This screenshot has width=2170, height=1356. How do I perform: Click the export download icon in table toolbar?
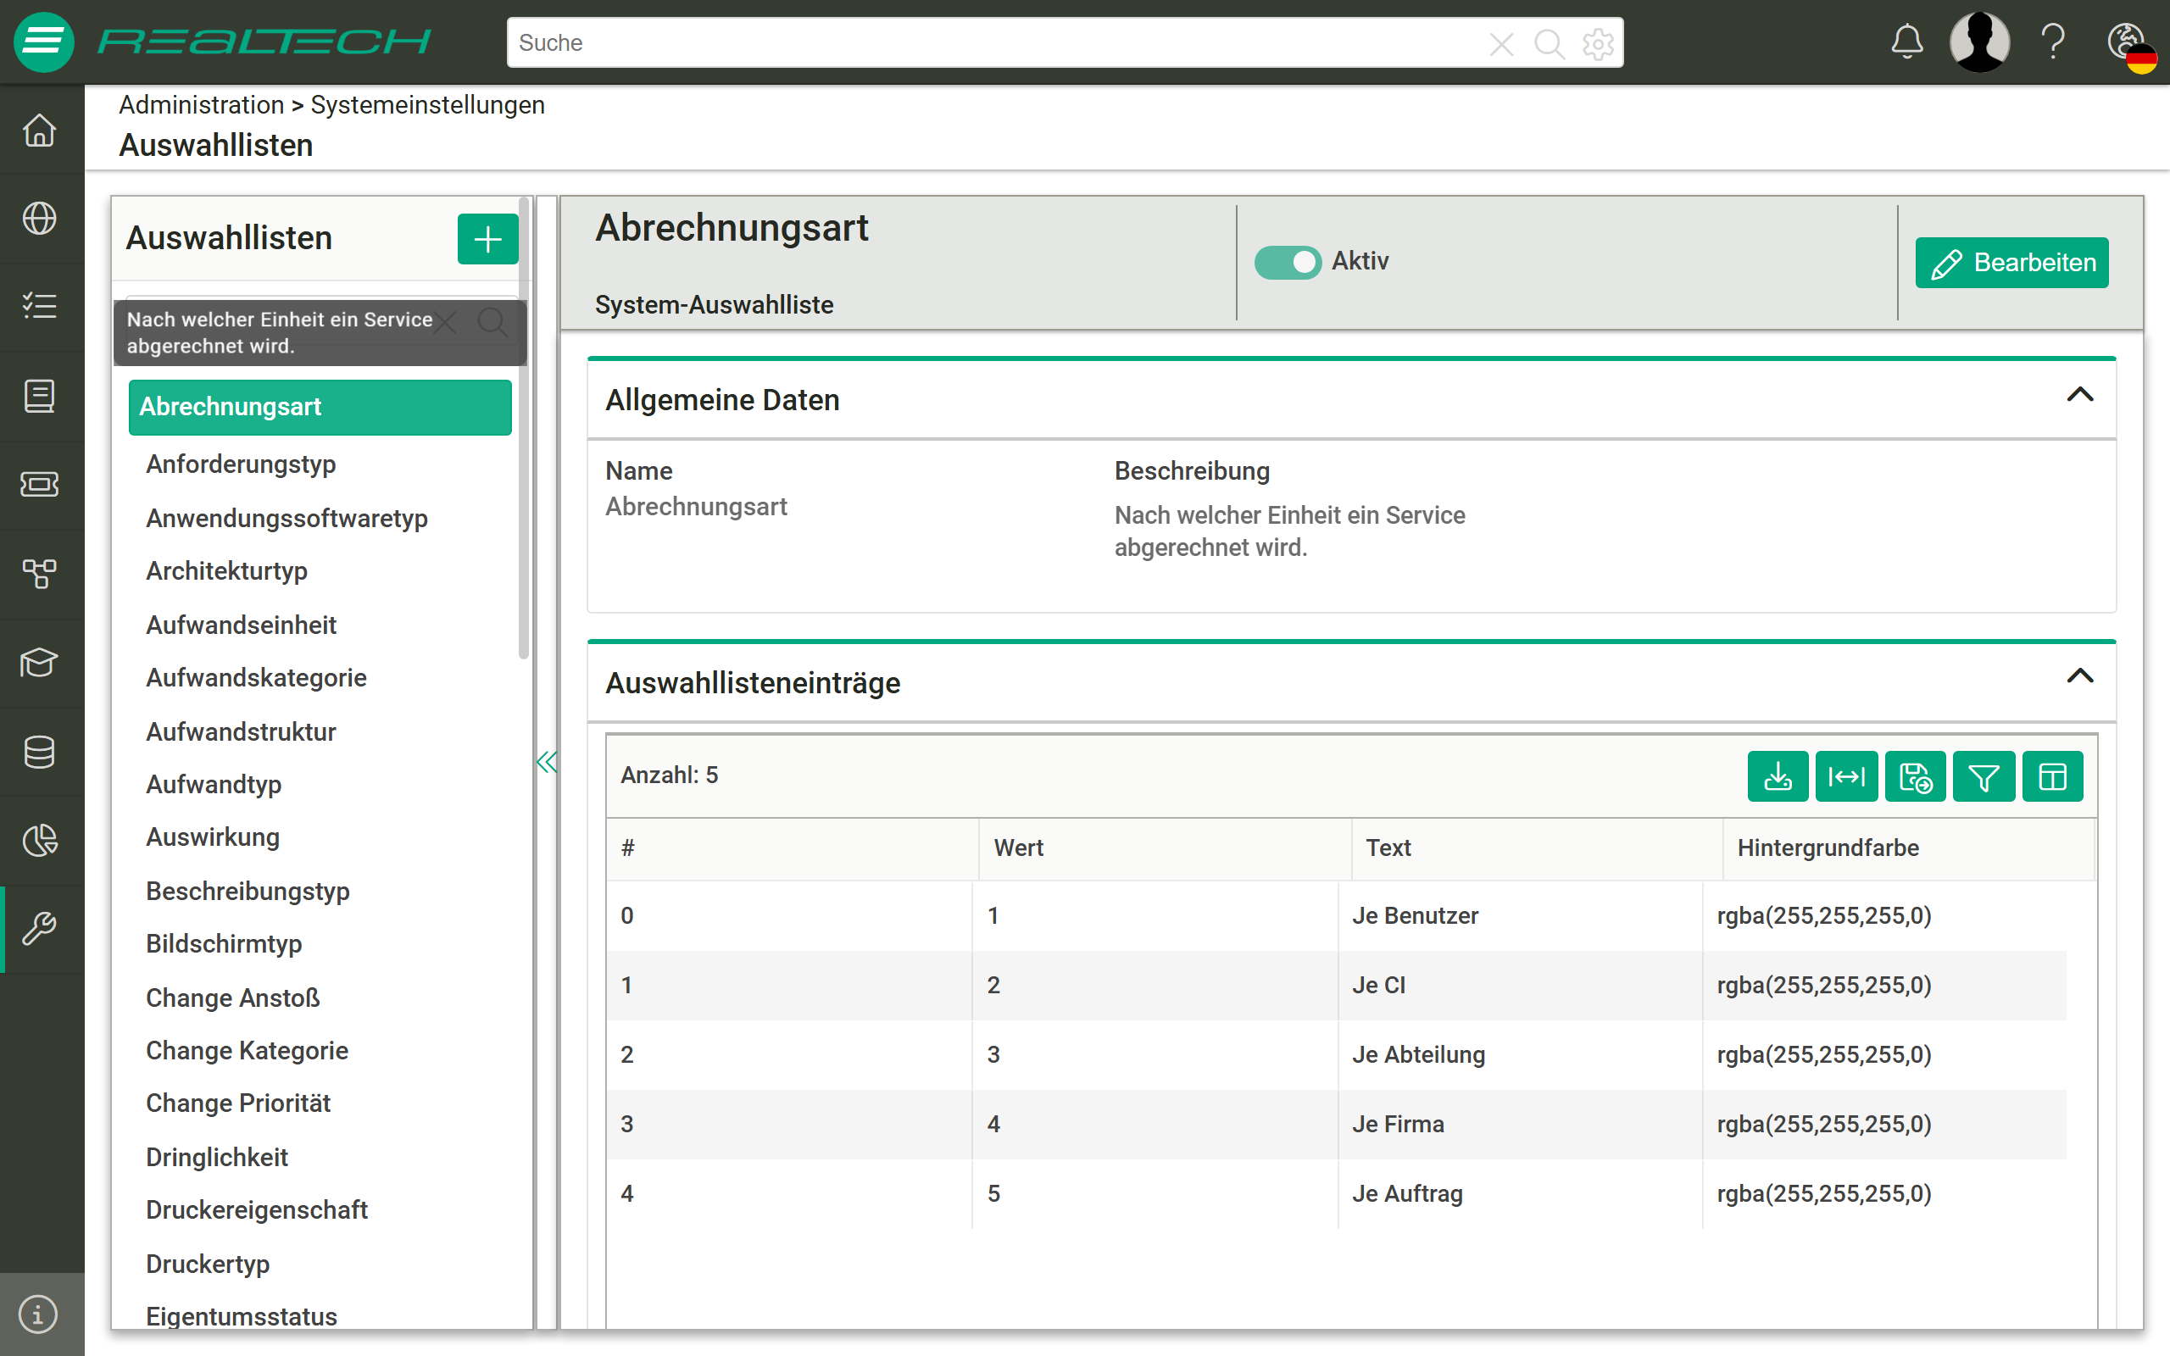[1778, 775]
